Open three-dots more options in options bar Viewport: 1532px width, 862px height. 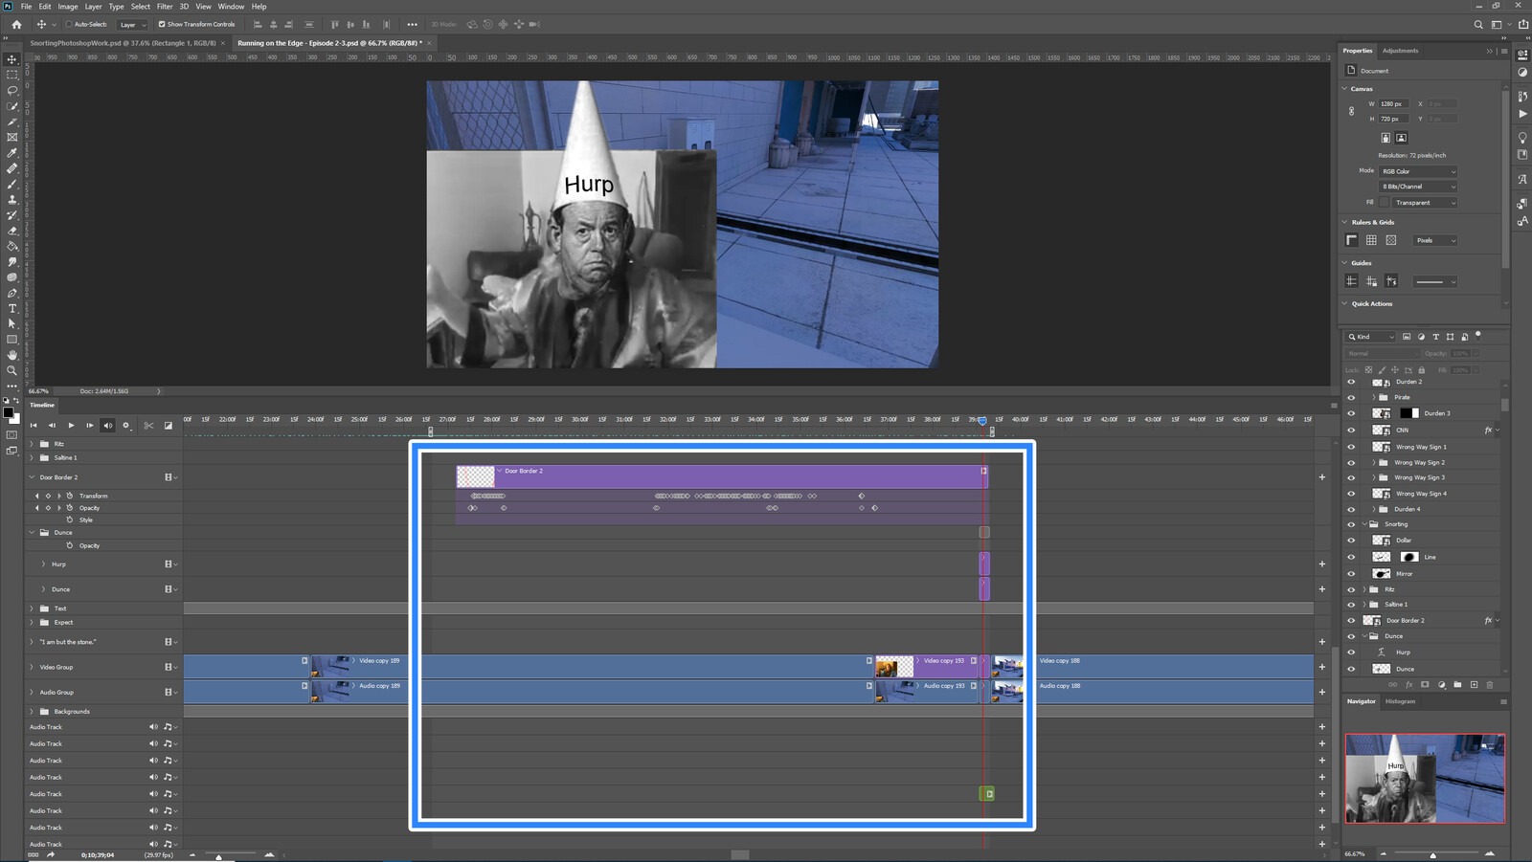click(412, 25)
